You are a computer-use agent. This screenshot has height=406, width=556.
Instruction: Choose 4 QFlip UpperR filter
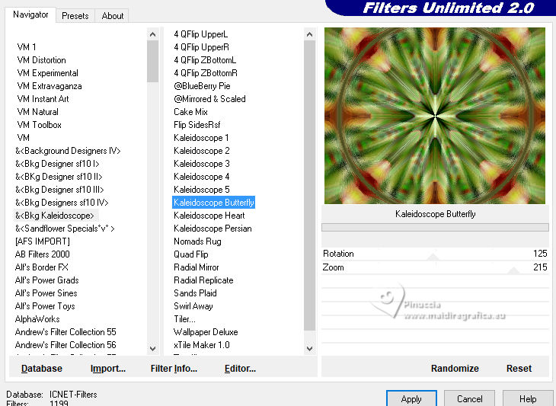point(201,47)
